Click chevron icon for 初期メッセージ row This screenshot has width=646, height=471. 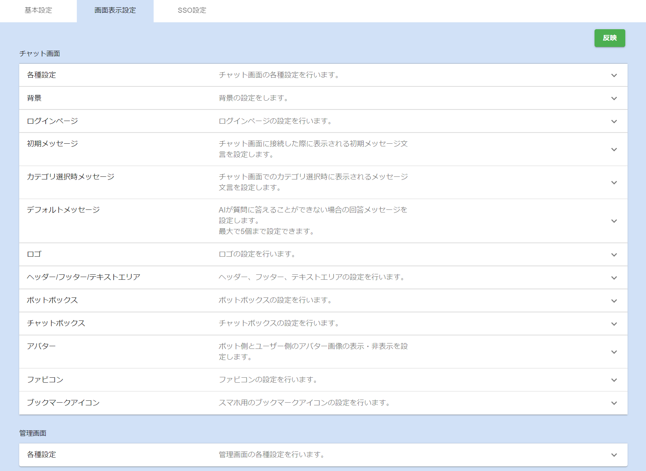pyautogui.click(x=614, y=149)
